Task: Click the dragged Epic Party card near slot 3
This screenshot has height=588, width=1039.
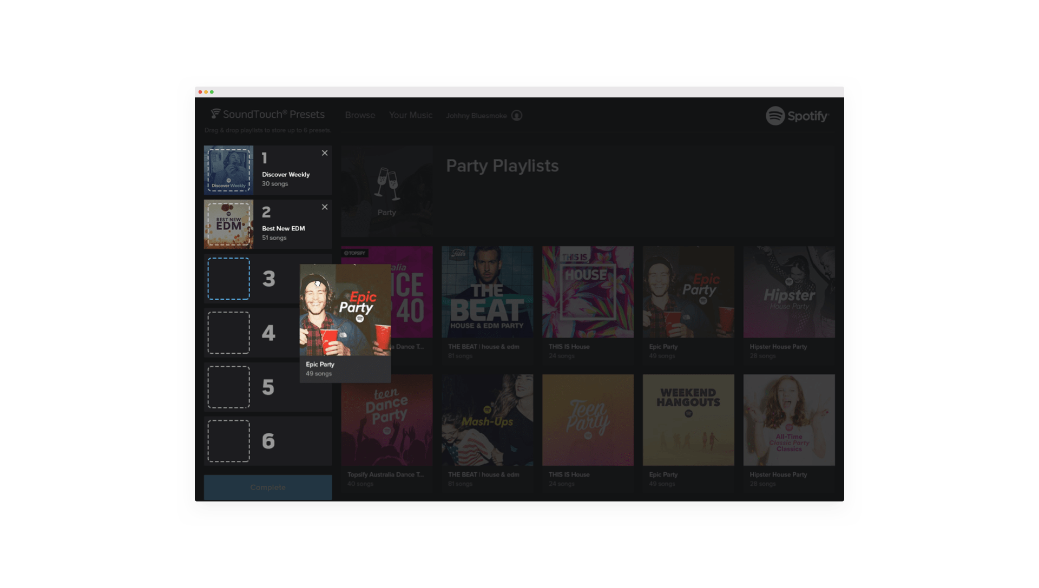Action: point(345,323)
